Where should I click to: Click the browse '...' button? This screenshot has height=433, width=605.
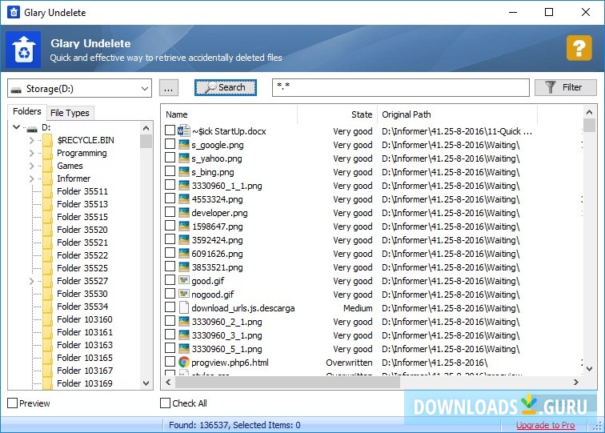[169, 88]
